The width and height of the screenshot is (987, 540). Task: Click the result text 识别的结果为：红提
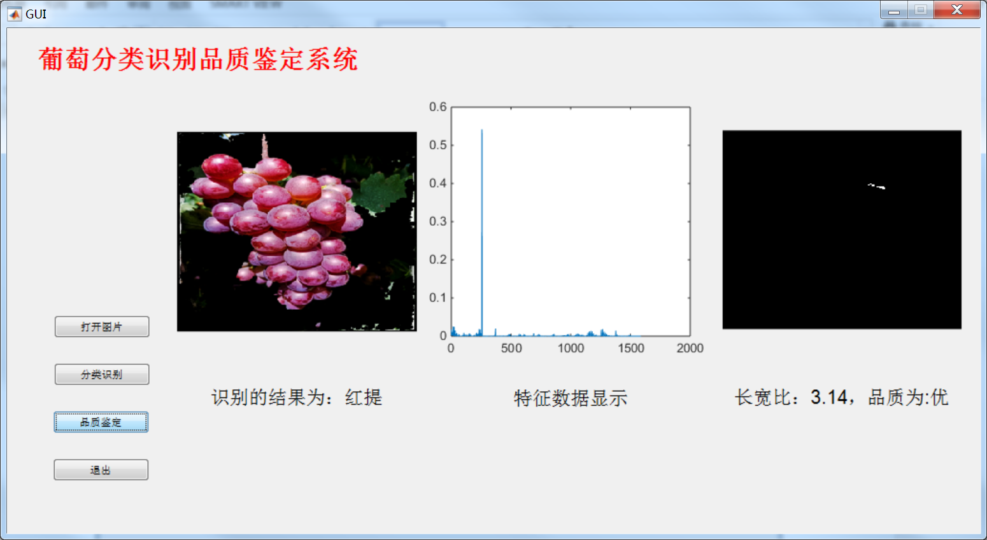297,398
